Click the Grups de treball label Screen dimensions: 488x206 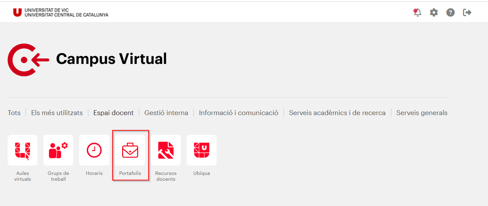click(x=58, y=176)
